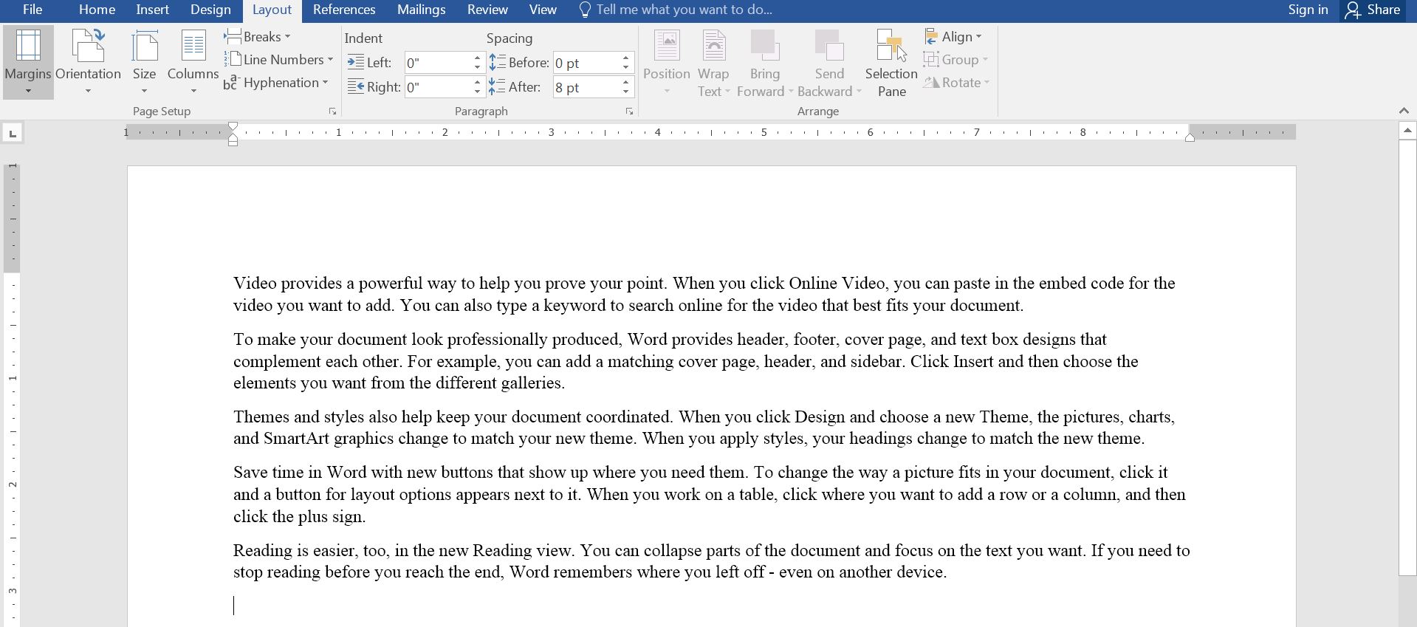Click the Share button
The width and height of the screenshot is (1417, 627).
[x=1373, y=10]
